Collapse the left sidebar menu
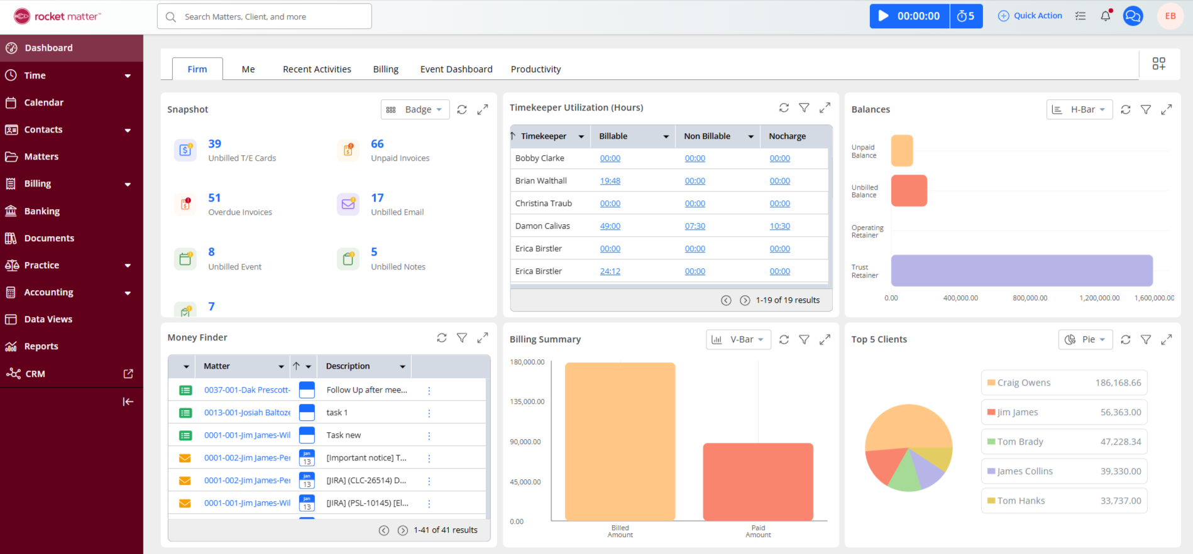This screenshot has width=1193, height=554. pos(128,402)
